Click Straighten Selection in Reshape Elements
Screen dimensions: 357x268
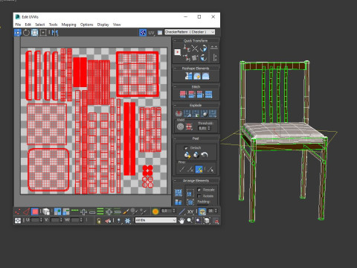point(189,76)
